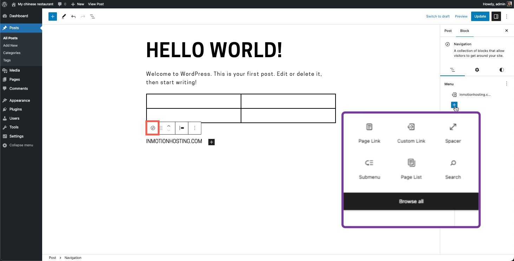Open the Tools sidebar menu

pyautogui.click(x=21, y=127)
